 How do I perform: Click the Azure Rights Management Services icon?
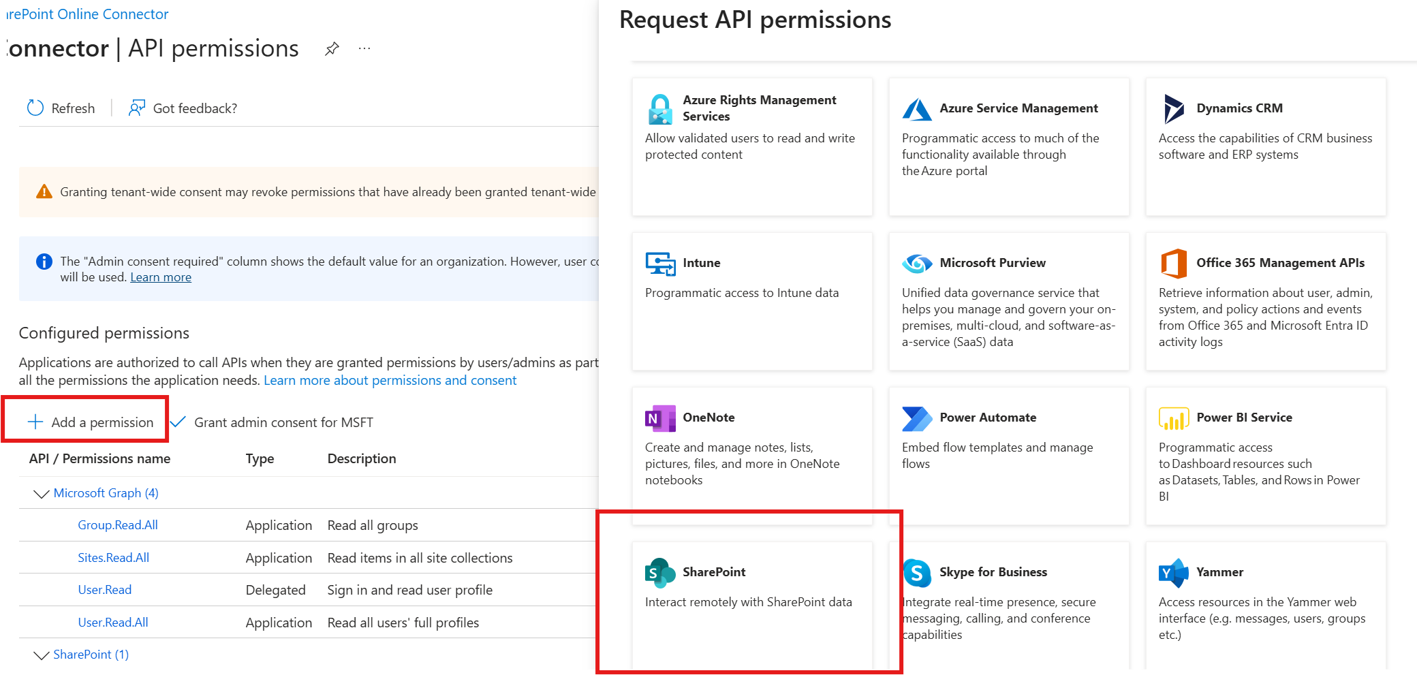[660, 109]
